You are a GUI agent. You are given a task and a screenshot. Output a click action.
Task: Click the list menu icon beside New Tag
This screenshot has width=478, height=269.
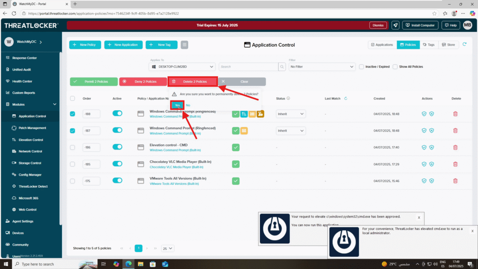[x=184, y=45]
